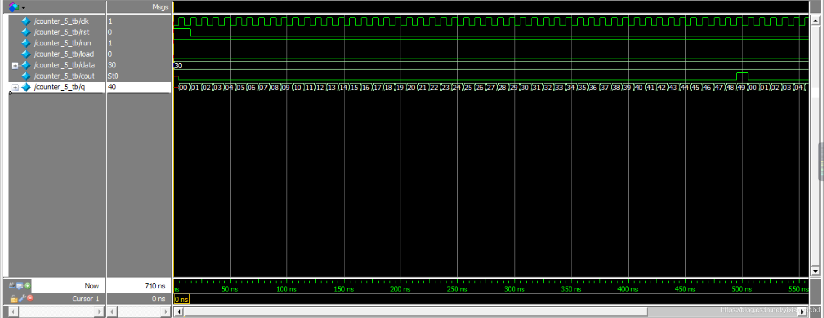Screen dimensions: 824x318
Task: Open the wave window format dropdown icon
Action: [16, 7]
